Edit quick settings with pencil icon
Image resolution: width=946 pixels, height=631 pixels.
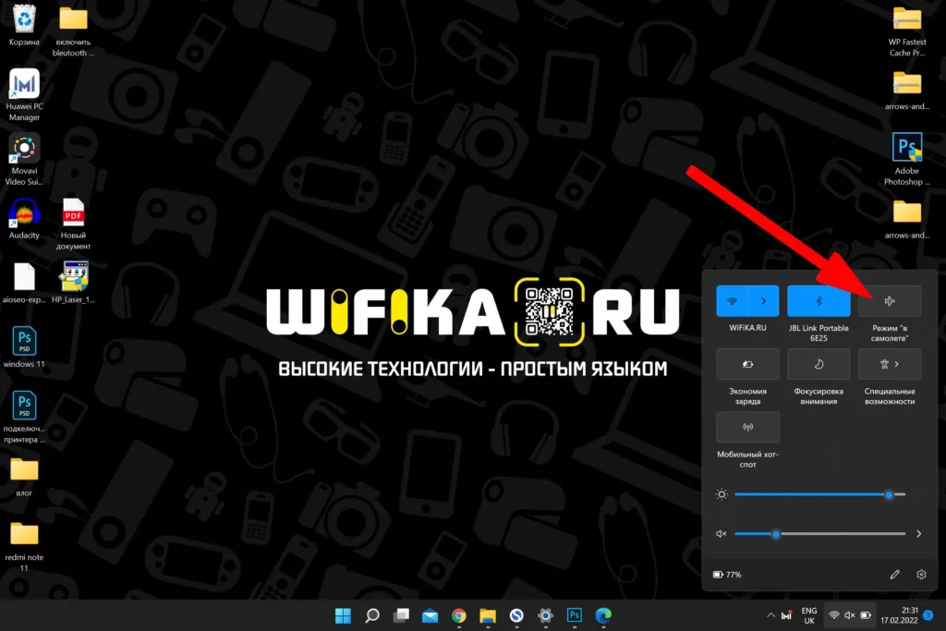point(894,575)
